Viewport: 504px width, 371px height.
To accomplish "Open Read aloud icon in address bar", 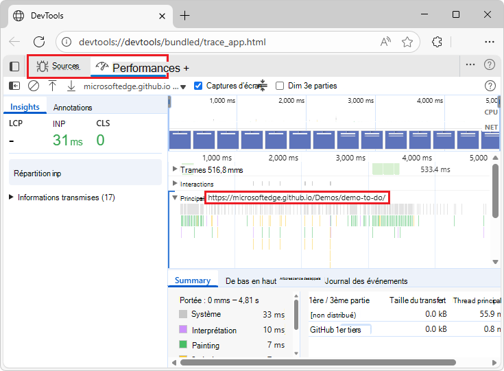I will [385, 42].
